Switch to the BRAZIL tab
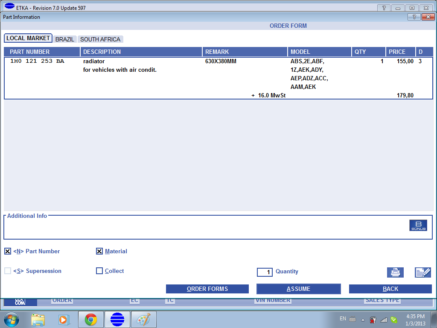 click(65, 39)
